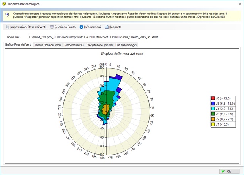The height and width of the screenshot is (175, 244).
Task: Confirm with the Ok button
Action: pos(229,171)
